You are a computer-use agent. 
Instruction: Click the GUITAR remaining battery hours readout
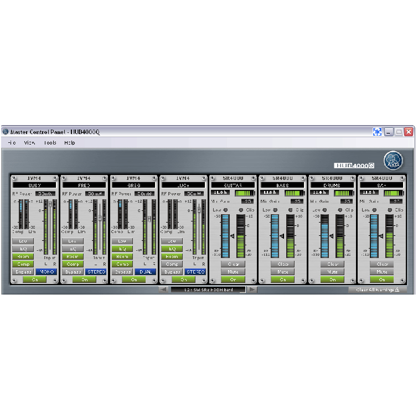220,193
